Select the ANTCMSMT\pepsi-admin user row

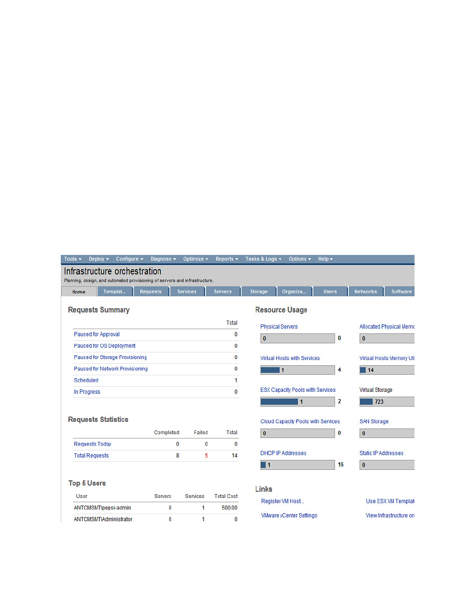[x=156, y=508]
